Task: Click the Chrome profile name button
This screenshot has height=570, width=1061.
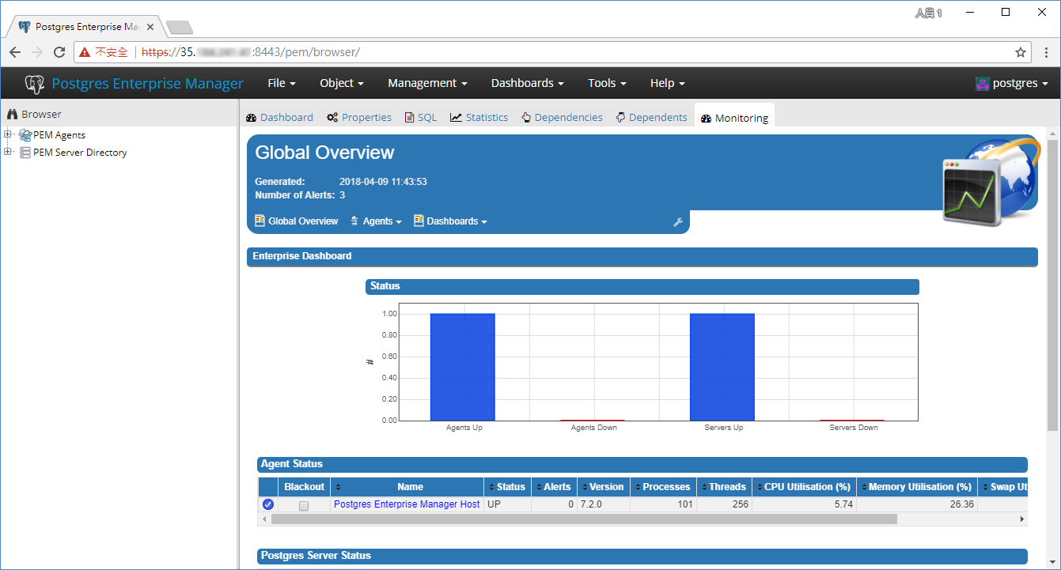Action: (929, 13)
